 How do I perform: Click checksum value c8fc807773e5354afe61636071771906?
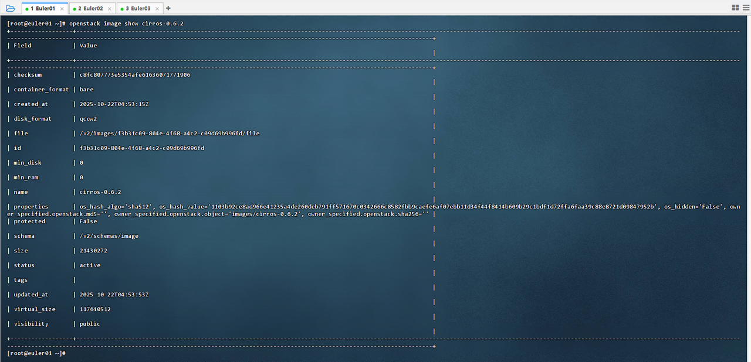coord(135,75)
